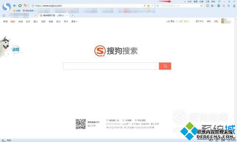Reload the page with the green refresh icon

tap(20, 6)
